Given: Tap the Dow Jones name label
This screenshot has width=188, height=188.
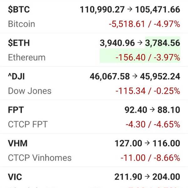Looking at the screenshot, I should point(29,91).
